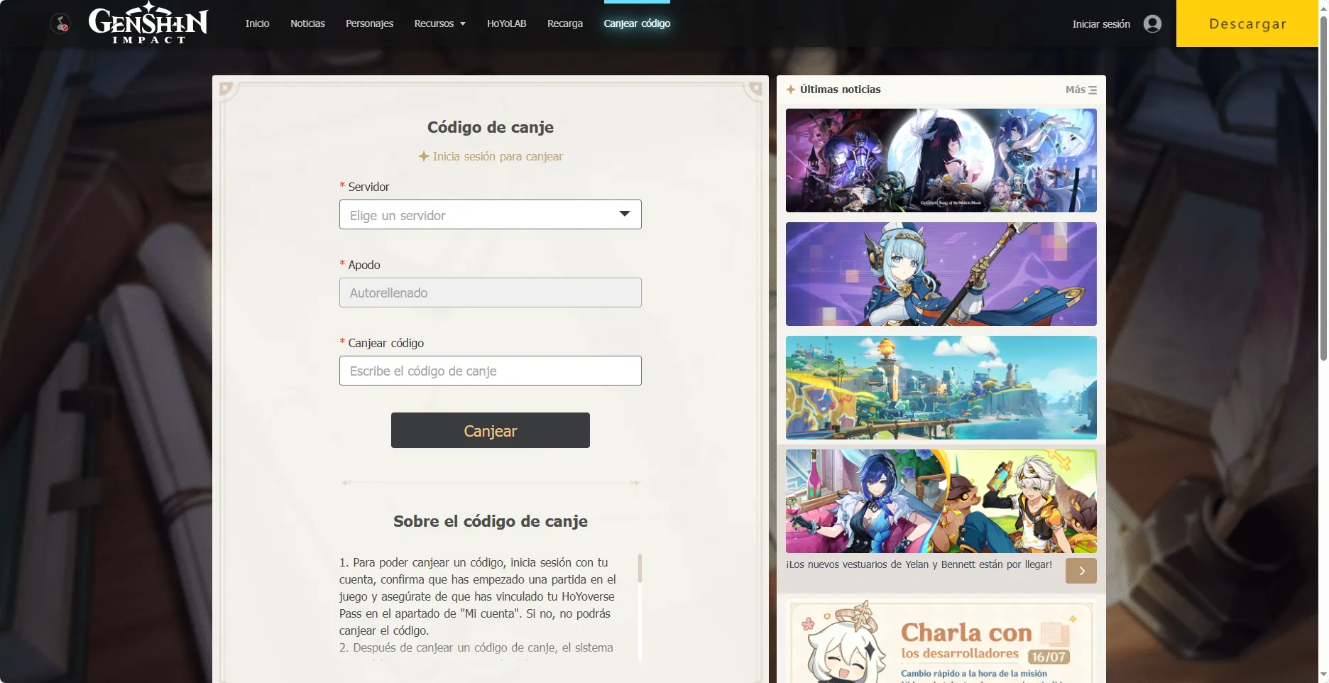This screenshot has width=1329, height=683.
Task: Expand the Recursos dropdown menu
Action: point(439,23)
